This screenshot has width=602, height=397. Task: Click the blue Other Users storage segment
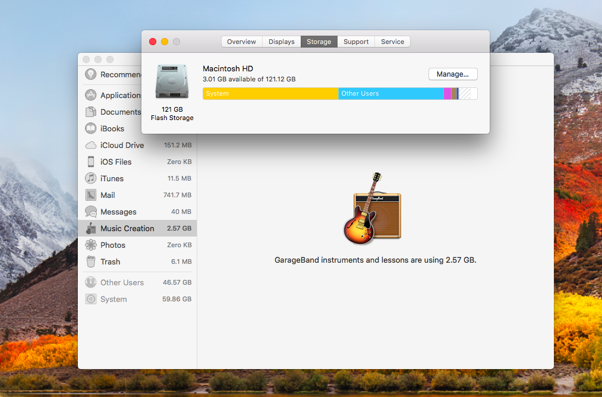391,94
